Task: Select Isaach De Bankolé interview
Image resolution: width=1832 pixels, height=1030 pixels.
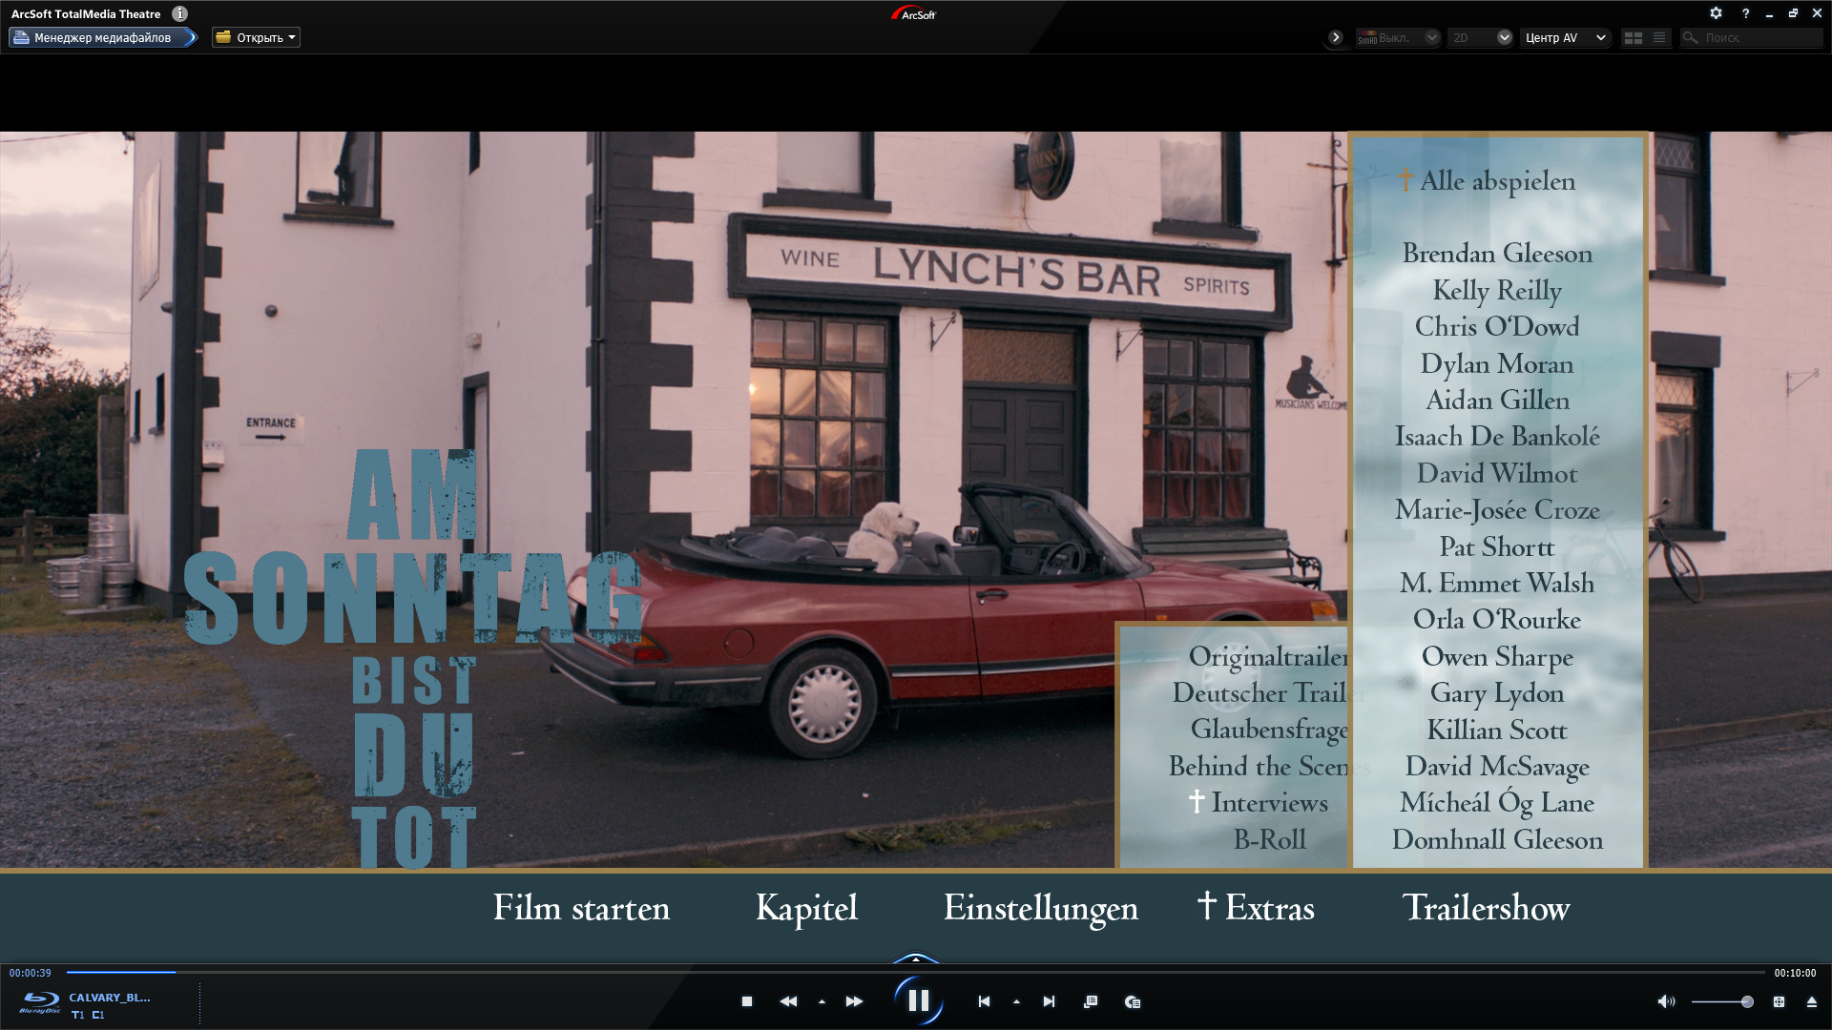Action: [1497, 436]
